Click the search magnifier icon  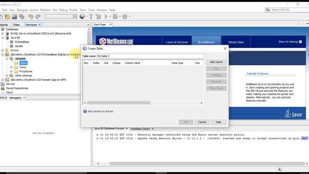(x=267, y=10)
